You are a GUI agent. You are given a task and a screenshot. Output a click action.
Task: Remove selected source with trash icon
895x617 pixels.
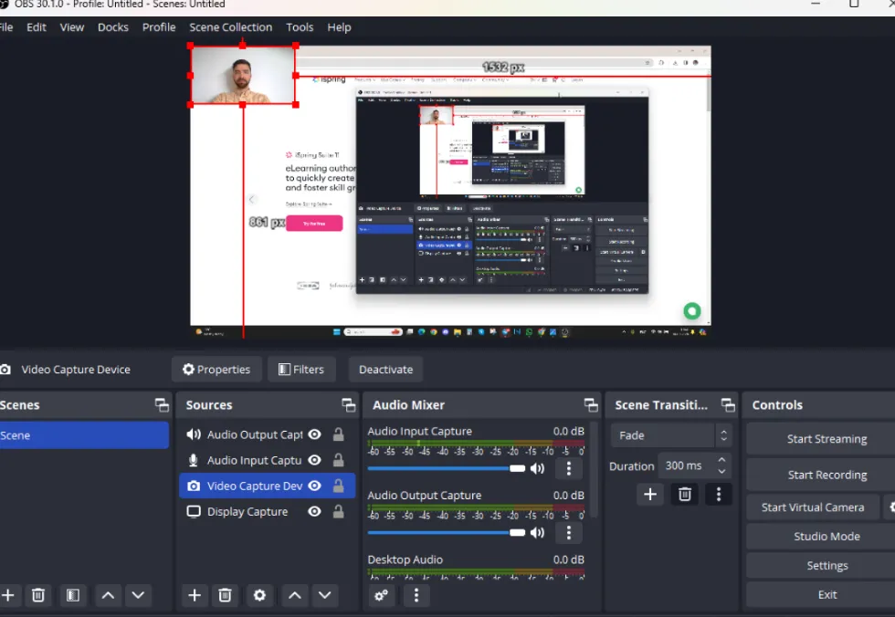[x=225, y=595]
